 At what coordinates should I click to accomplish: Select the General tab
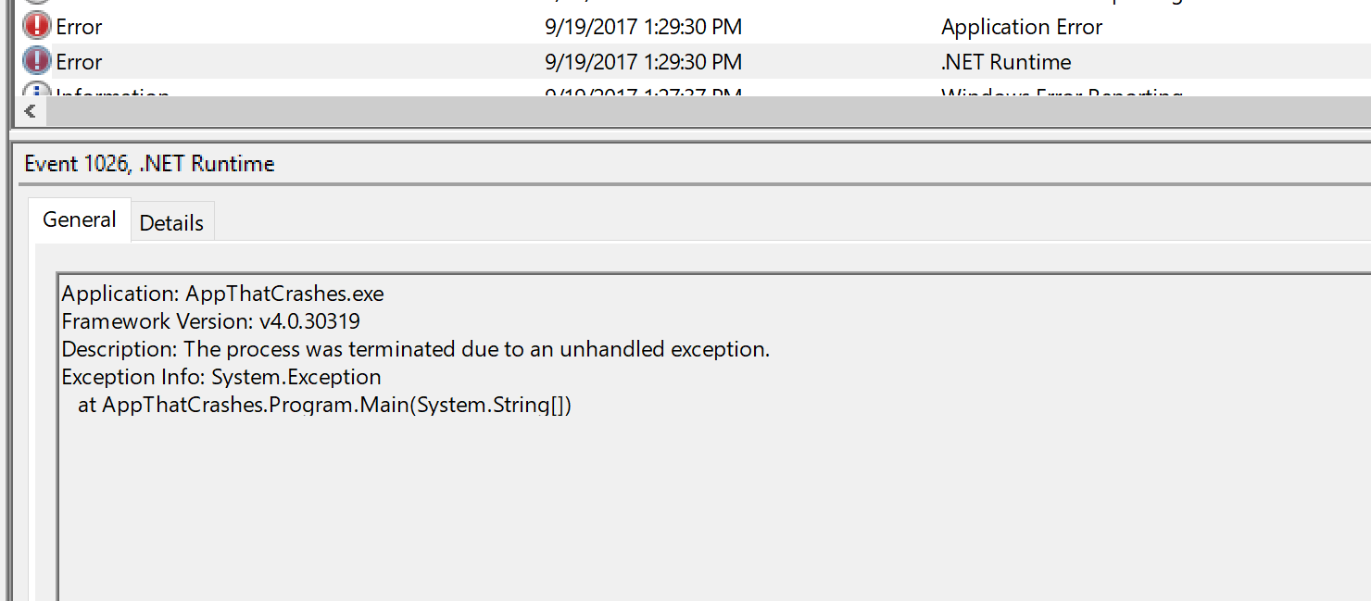coord(79,219)
